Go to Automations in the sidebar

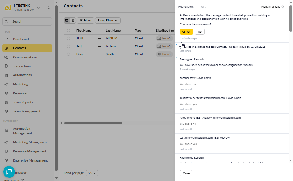(x=22, y=75)
